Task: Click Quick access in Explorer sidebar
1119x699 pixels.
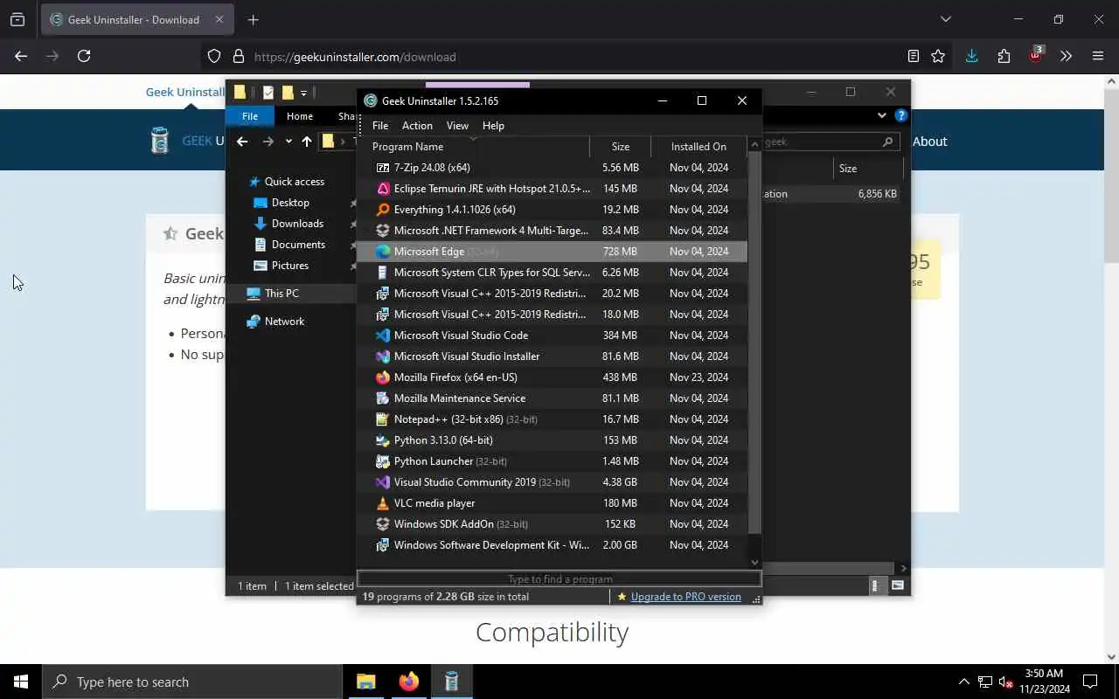Action: pos(294,181)
